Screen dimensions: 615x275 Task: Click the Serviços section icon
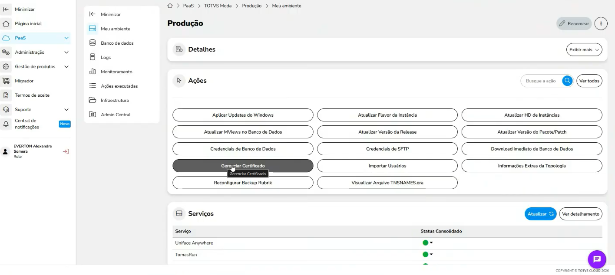179,213
